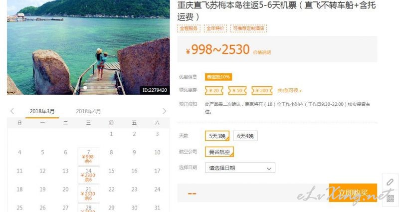Open the pencil feedback icon

pos(390,182)
